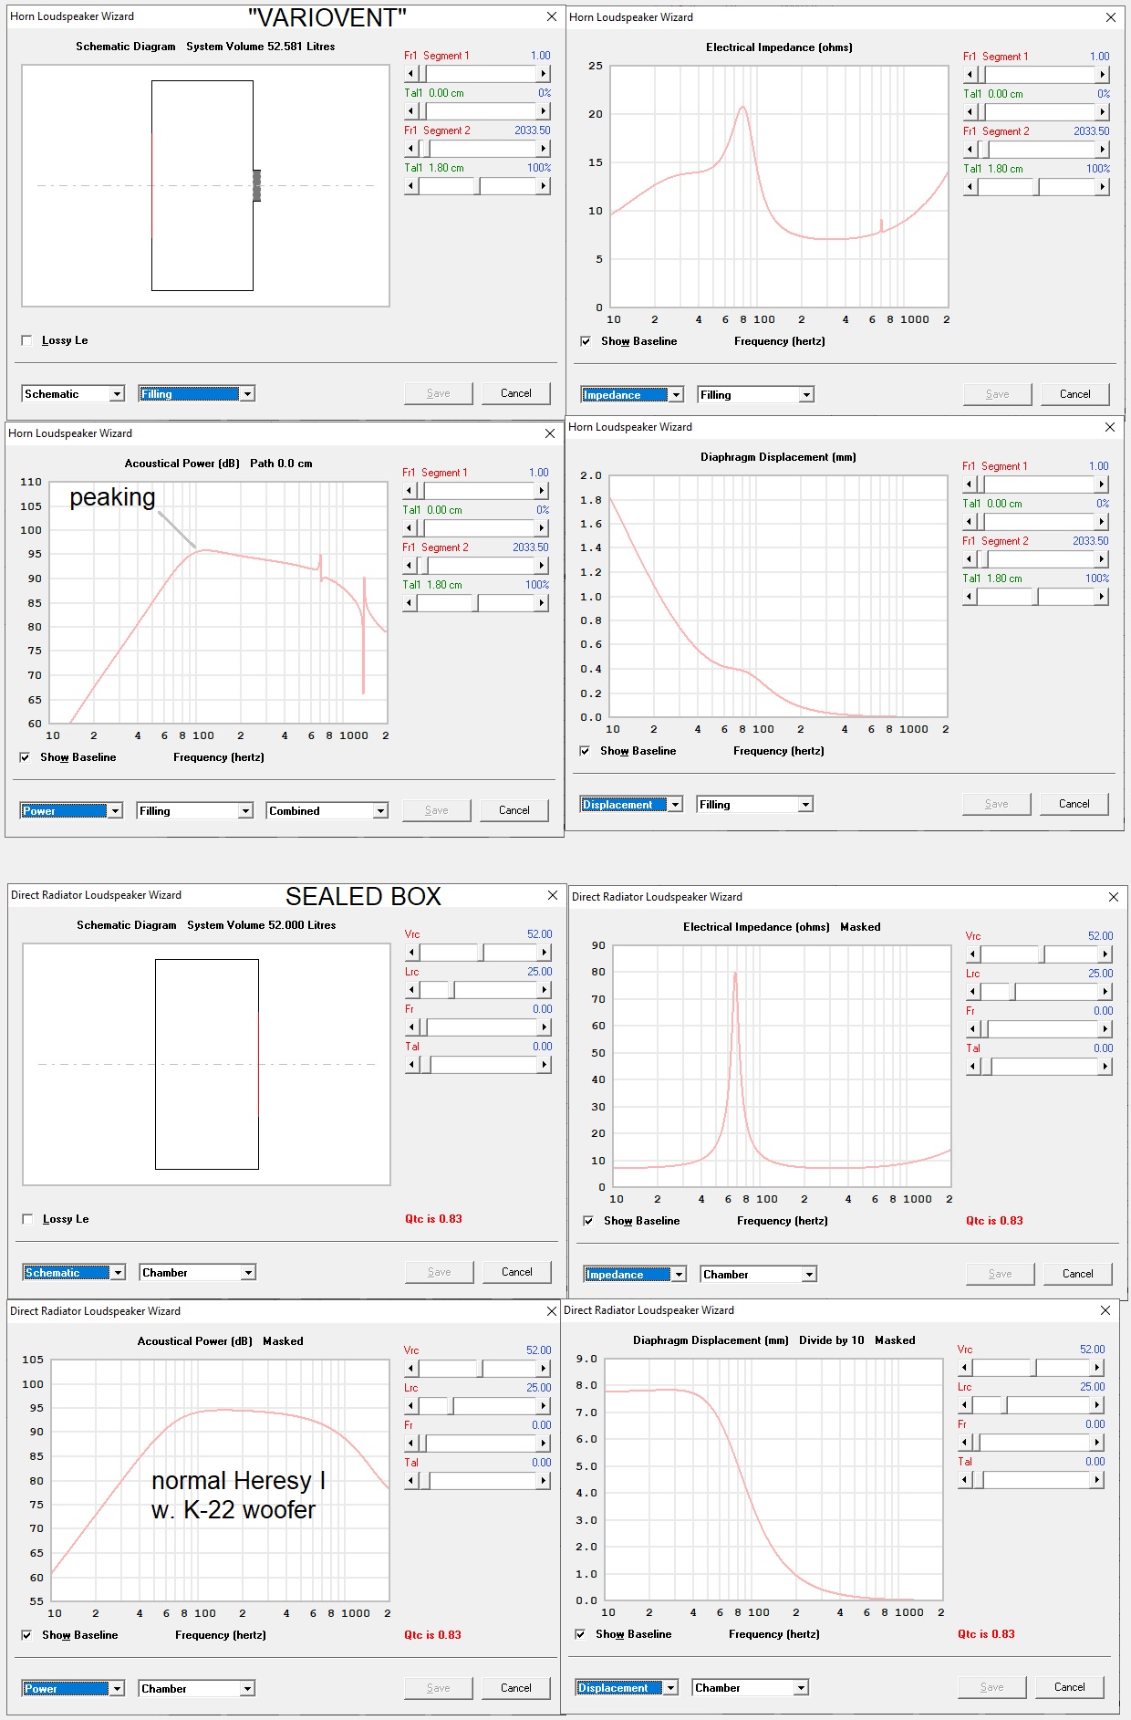
Task: Click Cancel in Horn impedance window
Action: pos(1075,394)
